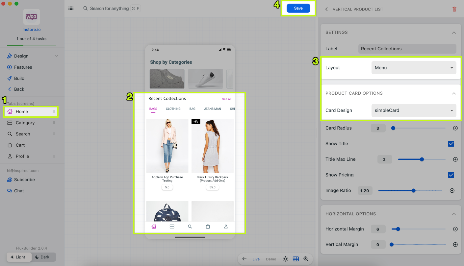The image size is (464, 266).
Task: Click the Save button
Action: [298, 8]
